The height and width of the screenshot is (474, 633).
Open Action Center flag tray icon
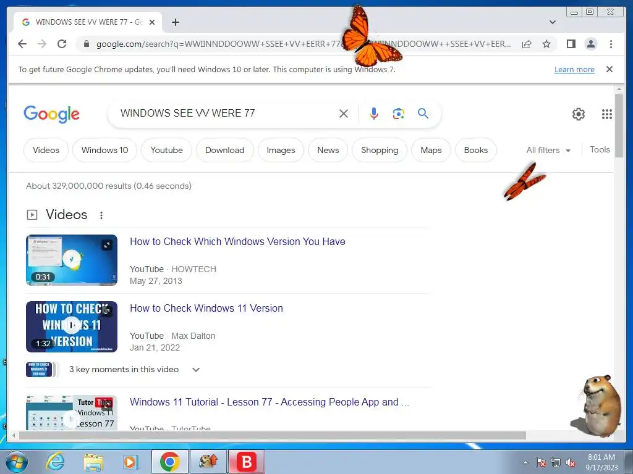[541, 463]
